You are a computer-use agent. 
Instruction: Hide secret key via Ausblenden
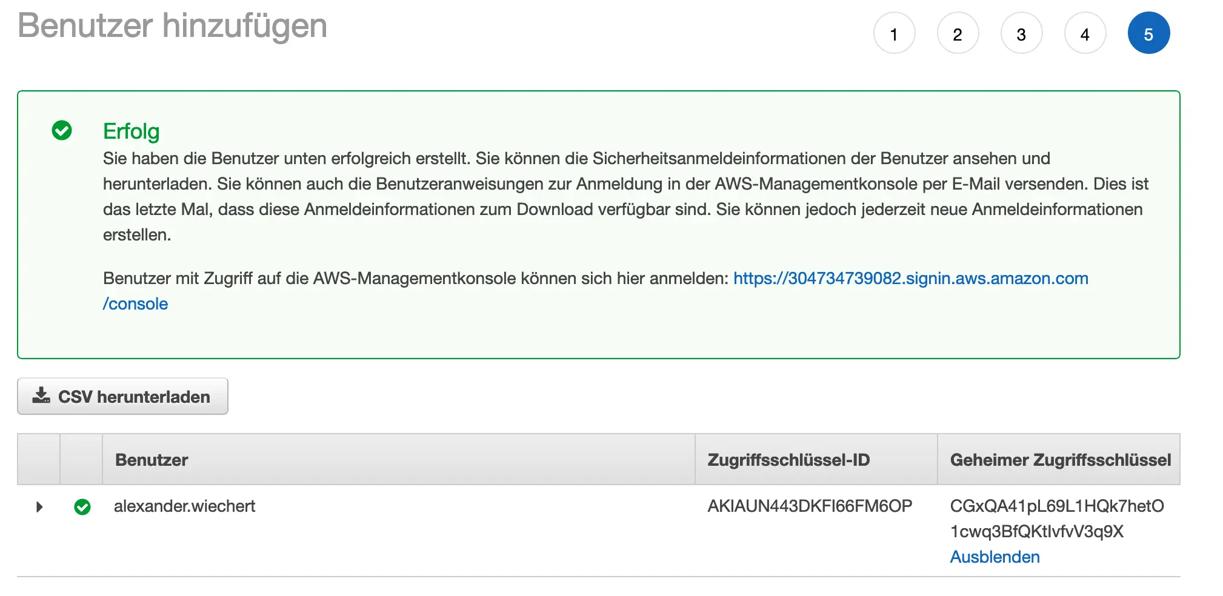coord(995,557)
